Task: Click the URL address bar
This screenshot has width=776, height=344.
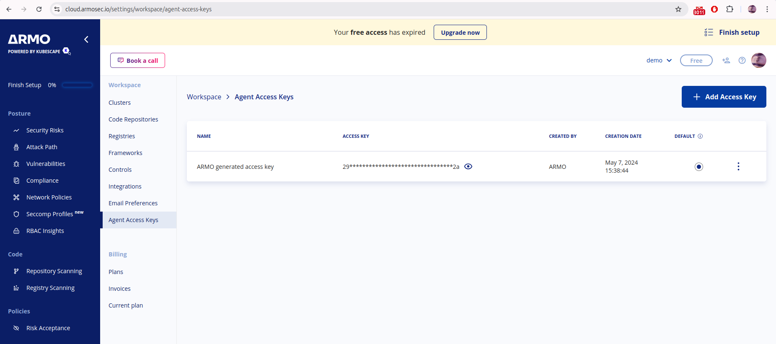Action: [369, 9]
